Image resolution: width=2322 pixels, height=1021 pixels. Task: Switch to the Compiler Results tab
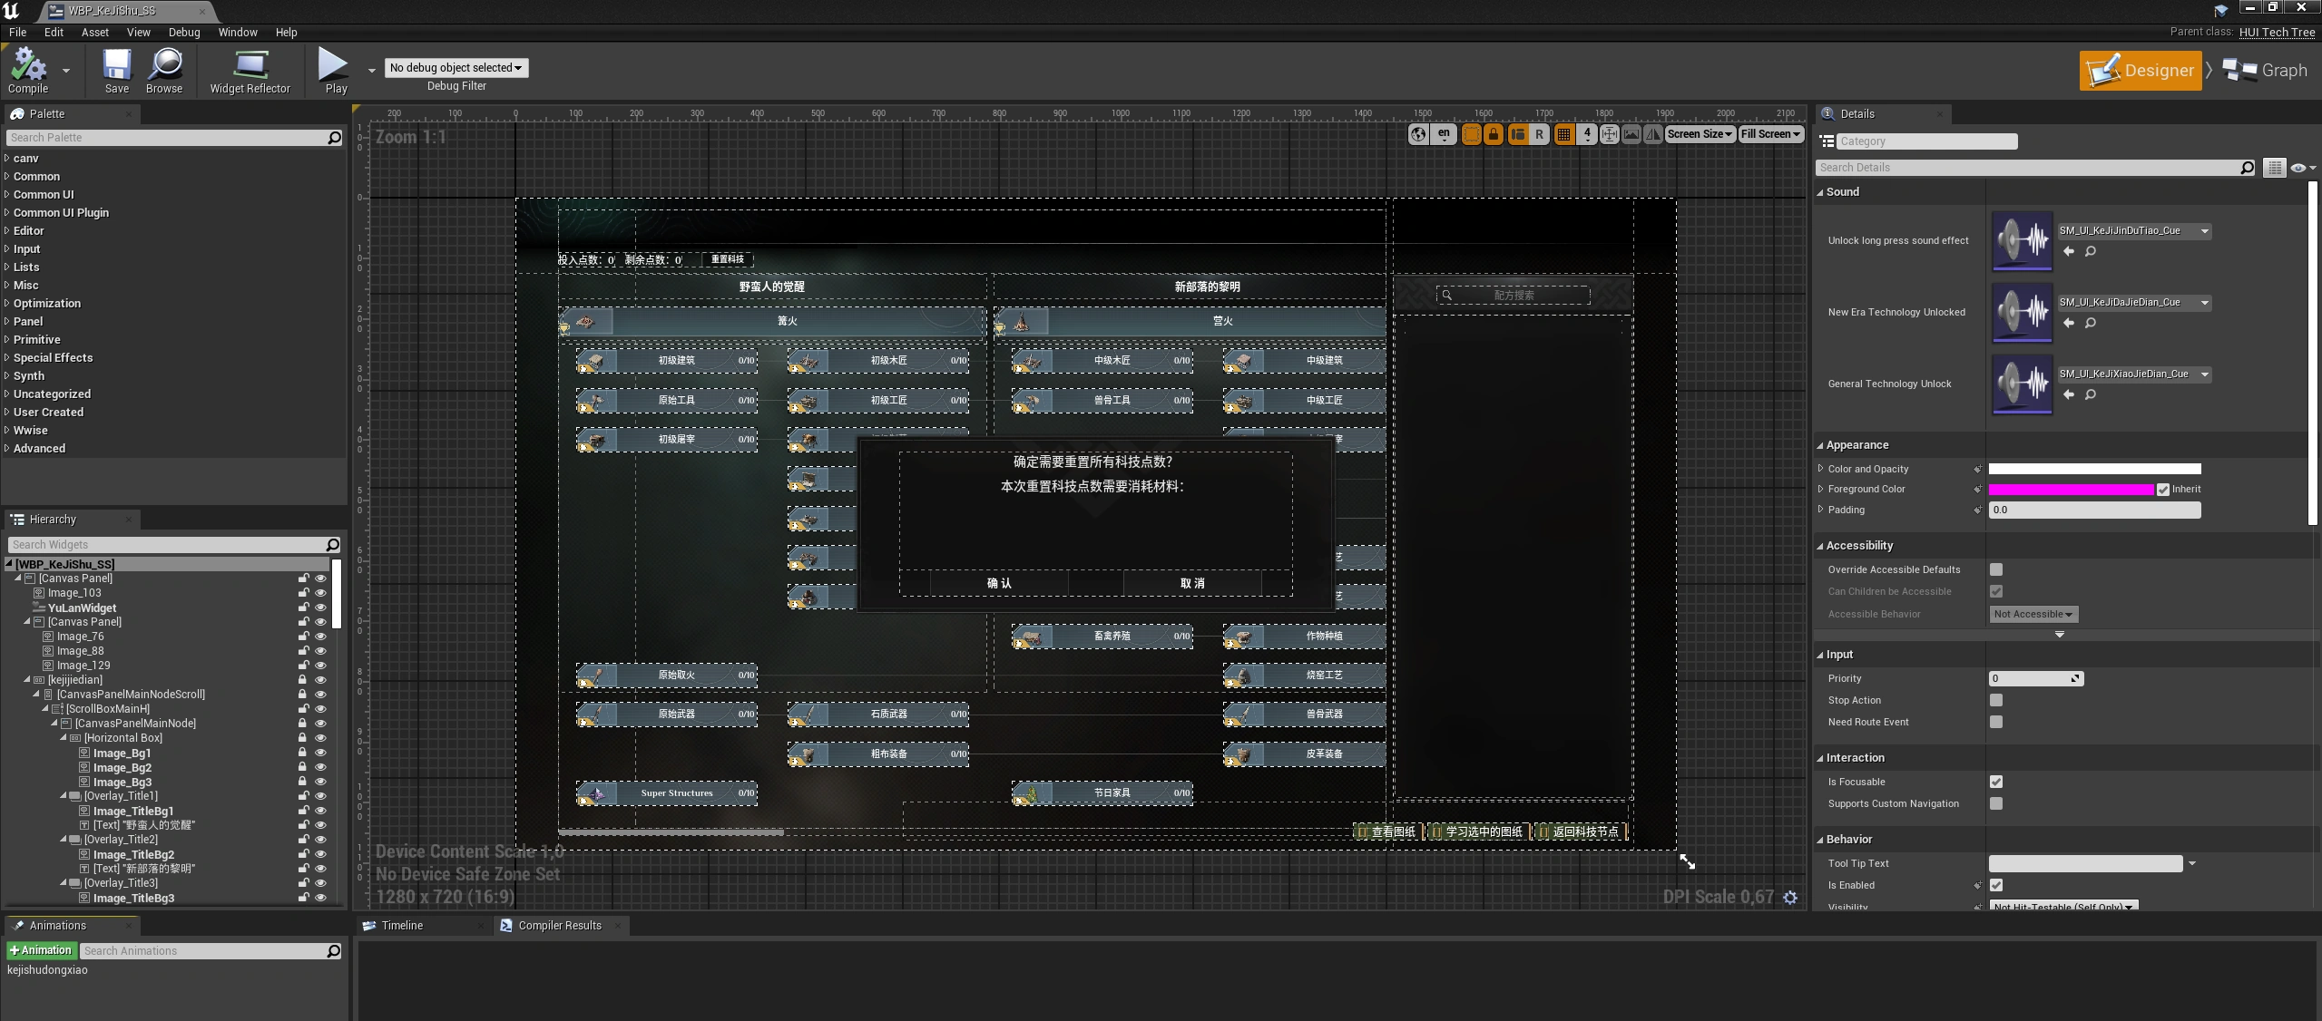tap(559, 926)
